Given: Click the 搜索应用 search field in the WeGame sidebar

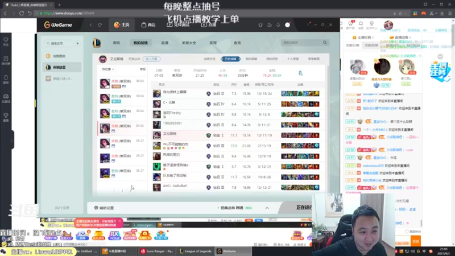Looking at the screenshot, I should point(59,44).
